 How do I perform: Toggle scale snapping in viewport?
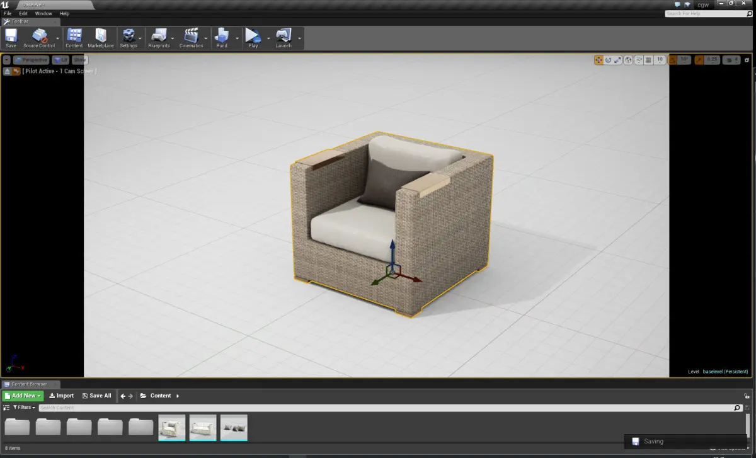click(x=699, y=60)
